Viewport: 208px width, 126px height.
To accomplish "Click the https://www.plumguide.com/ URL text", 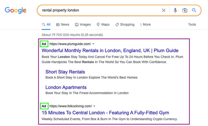I will coord(70,44).
